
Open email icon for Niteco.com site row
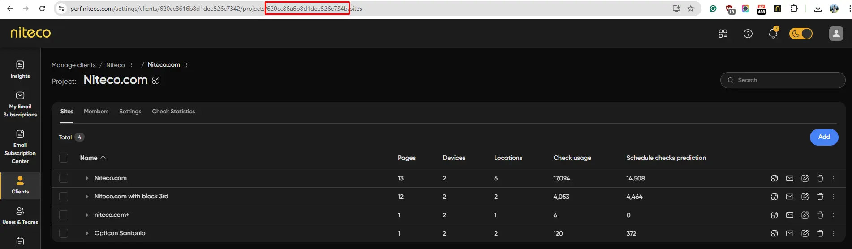coord(790,178)
